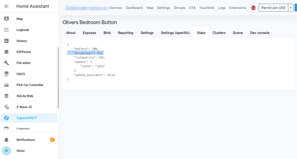Switch to the Scene tab
Screen dimensions: 297x159
(238, 33)
